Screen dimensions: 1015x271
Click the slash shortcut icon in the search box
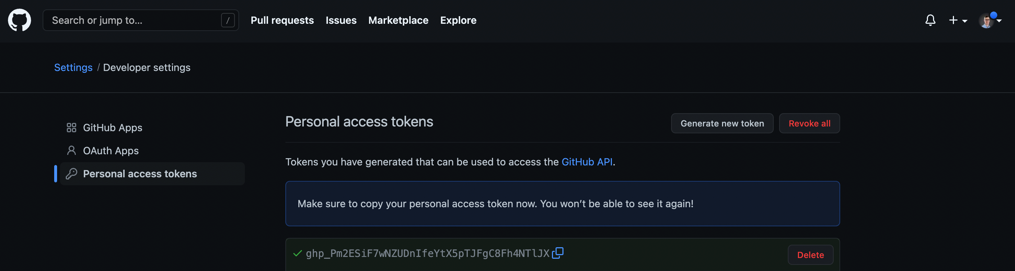[x=228, y=20]
